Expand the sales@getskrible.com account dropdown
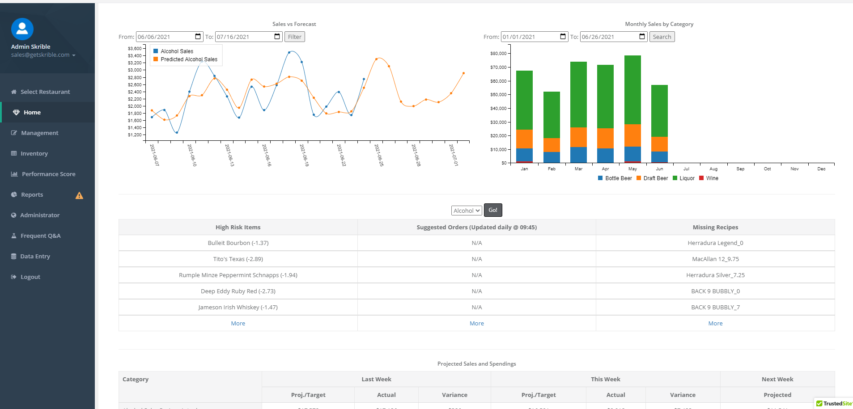 (43, 55)
